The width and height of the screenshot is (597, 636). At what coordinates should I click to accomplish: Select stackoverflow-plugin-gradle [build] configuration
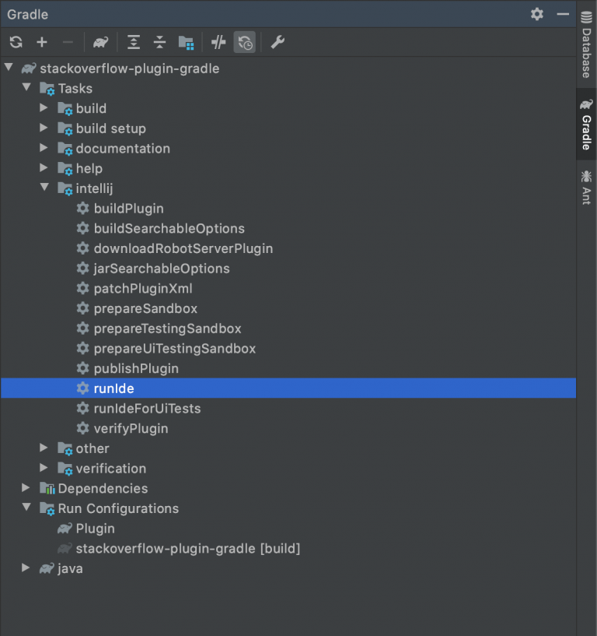coord(188,548)
